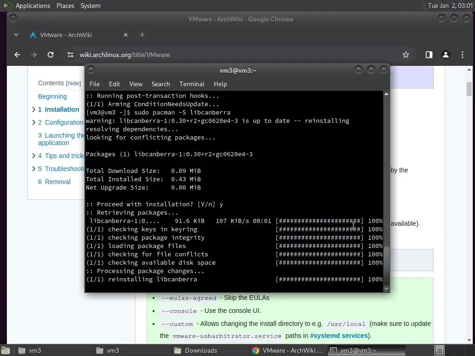Click the terminal scrollbar up arrow
475x356 pixels.
tap(386, 95)
